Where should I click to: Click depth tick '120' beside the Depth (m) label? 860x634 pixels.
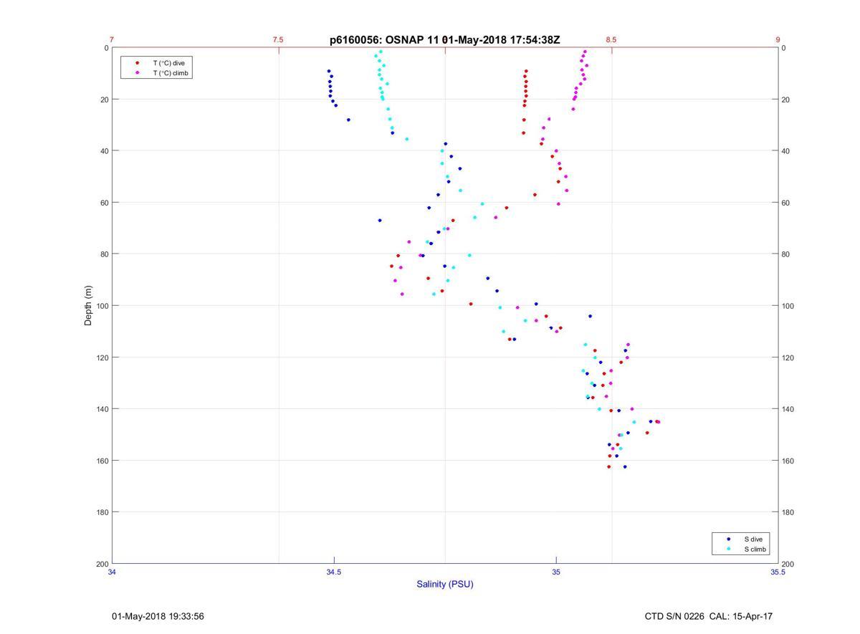point(102,357)
